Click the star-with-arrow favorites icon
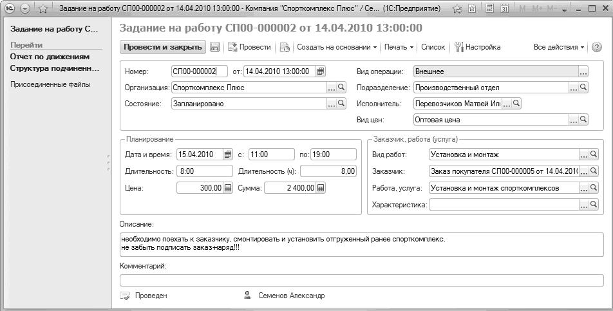The image size is (613, 311). point(457,8)
